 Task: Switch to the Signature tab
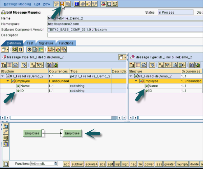click(x=46, y=43)
